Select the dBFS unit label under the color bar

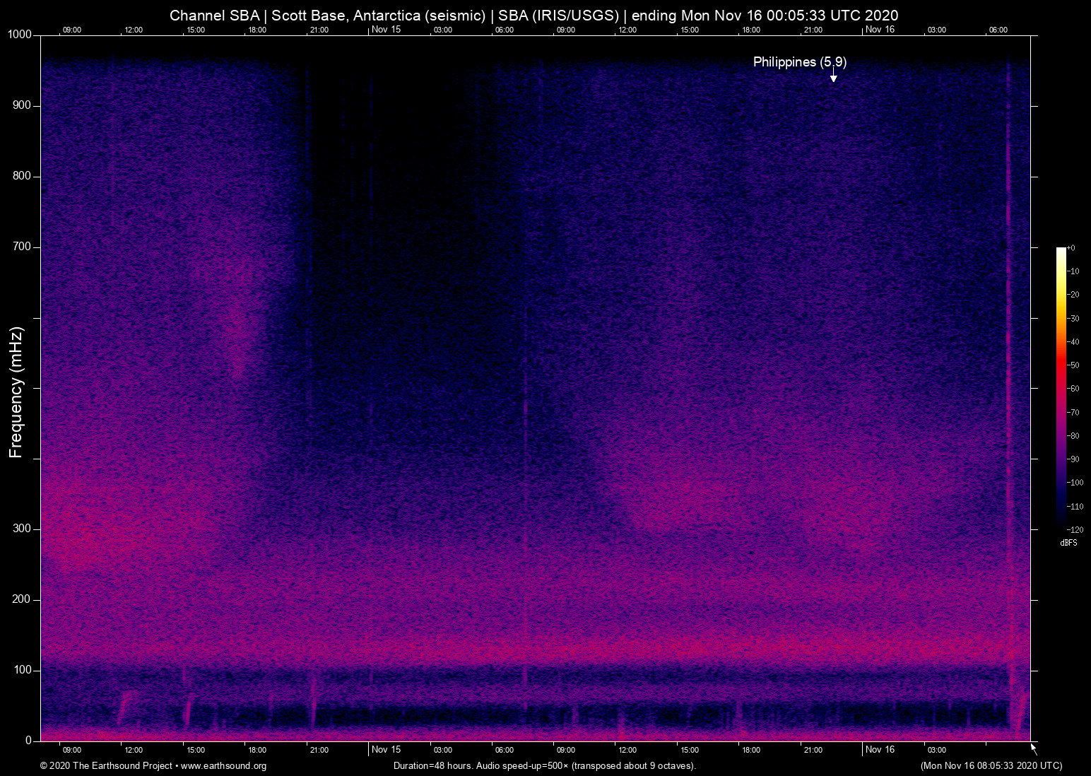coord(1068,543)
